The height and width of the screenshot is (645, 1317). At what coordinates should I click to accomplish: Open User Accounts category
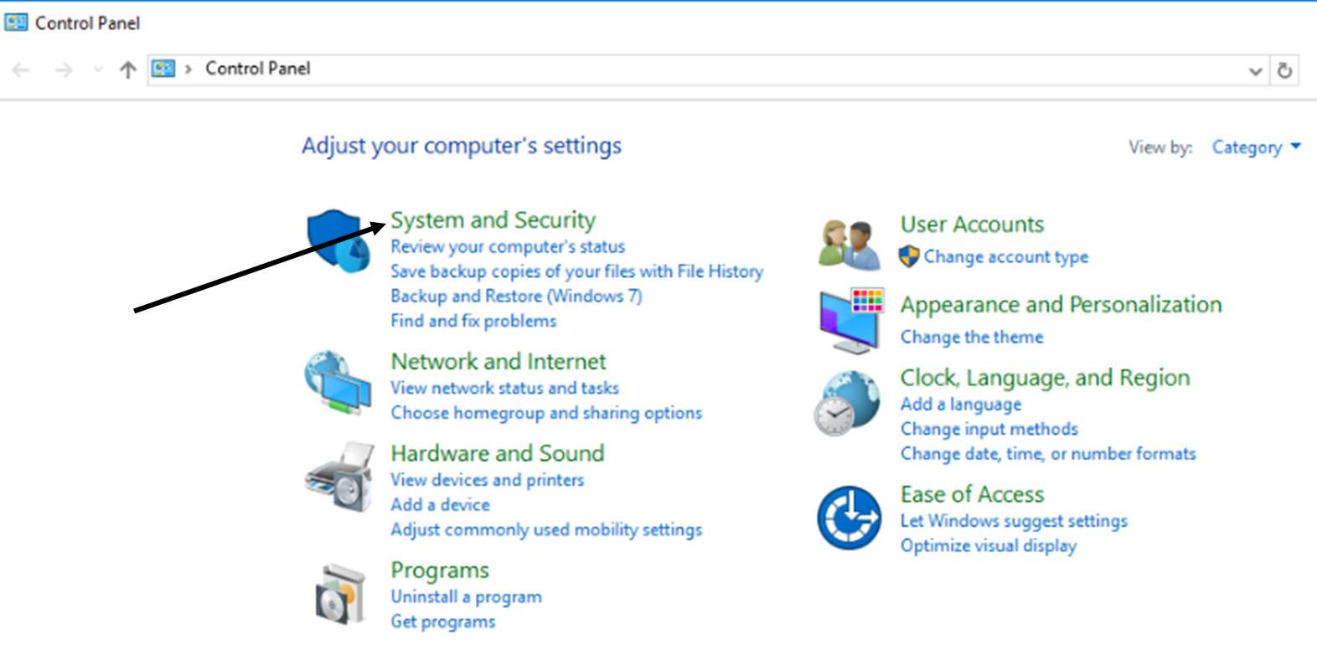point(972,224)
